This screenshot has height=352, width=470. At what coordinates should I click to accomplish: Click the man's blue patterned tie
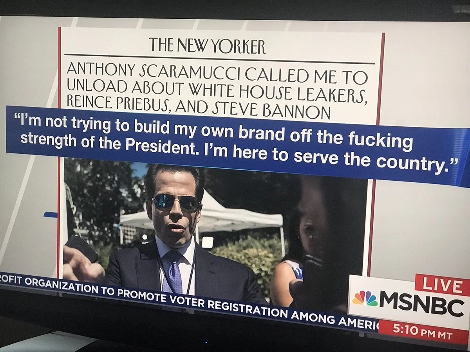(172, 271)
